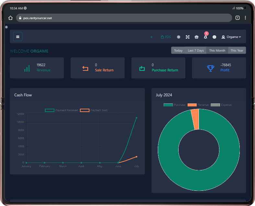Click the browser address bar
Viewport: 255px width, 206px height.
pos(123,18)
